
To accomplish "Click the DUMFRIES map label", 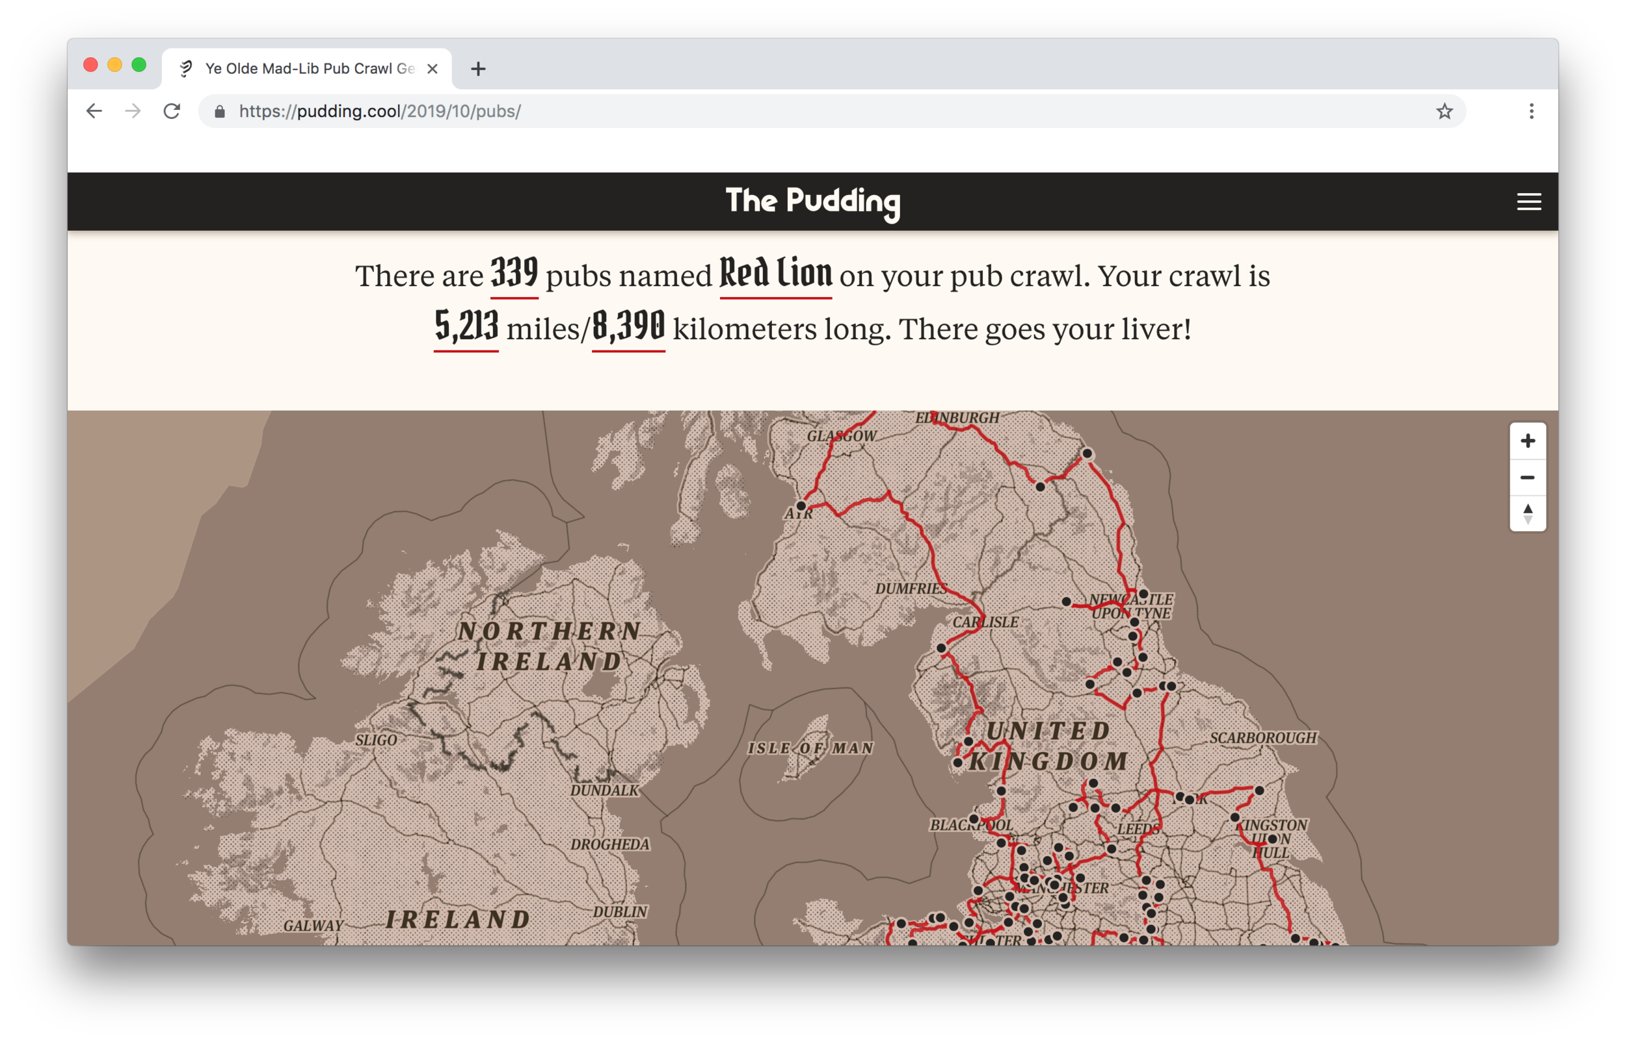I will pyautogui.click(x=911, y=589).
